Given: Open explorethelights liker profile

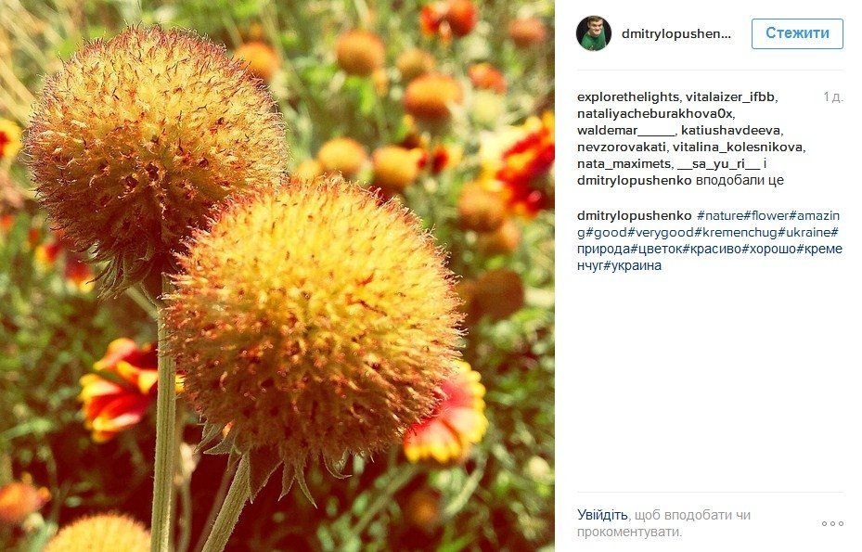Looking at the screenshot, I should (x=628, y=96).
